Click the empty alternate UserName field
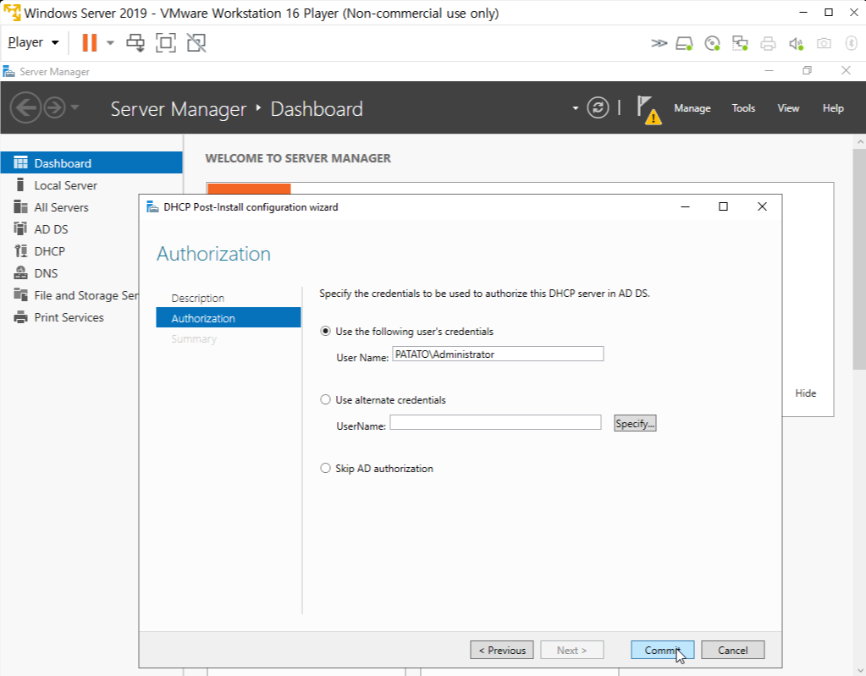Image resolution: width=866 pixels, height=676 pixels. (495, 422)
